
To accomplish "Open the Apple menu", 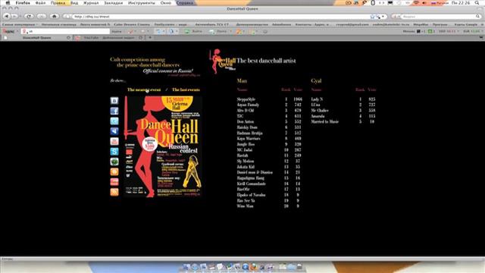I will click(8, 3).
